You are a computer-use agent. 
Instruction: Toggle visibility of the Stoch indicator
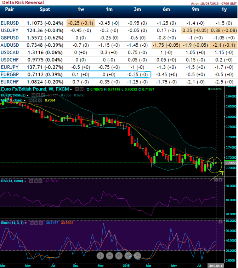pyautogui.click(x=32, y=223)
